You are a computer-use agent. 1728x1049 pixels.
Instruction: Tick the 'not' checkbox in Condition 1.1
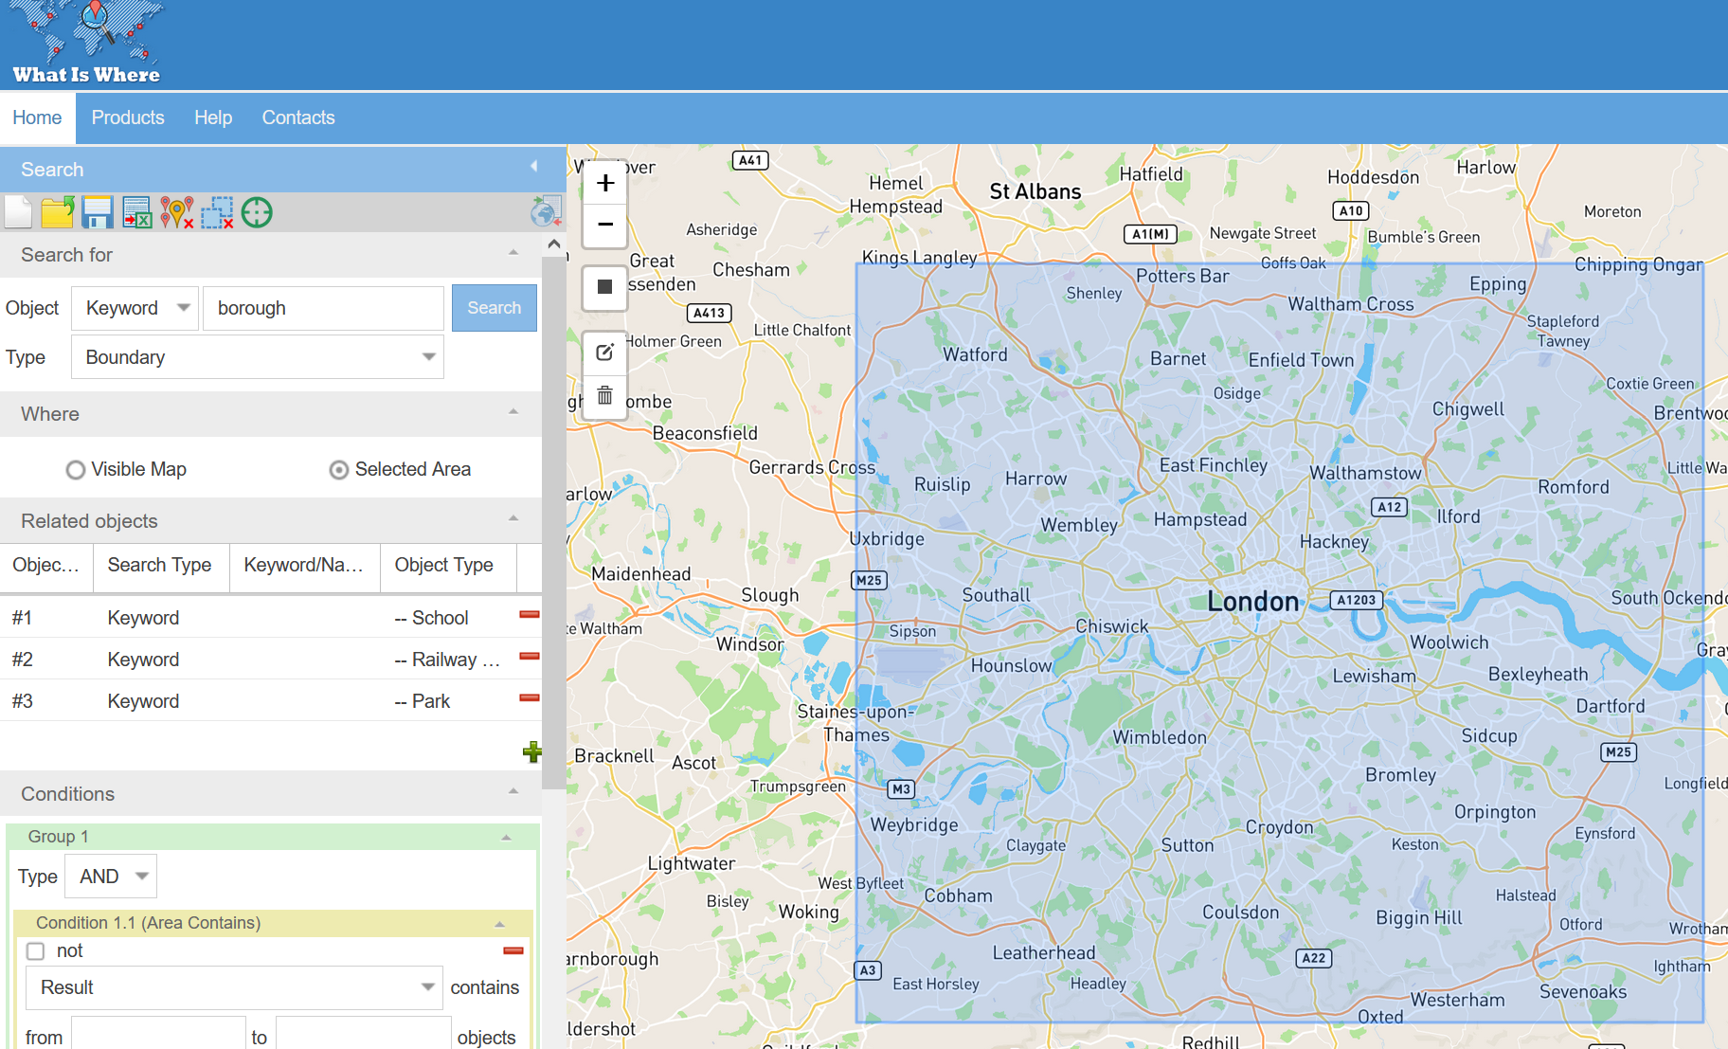pyautogui.click(x=36, y=951)
